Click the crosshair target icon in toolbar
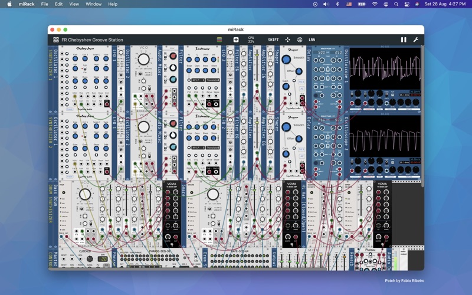The image size is (472, 295). [x=300, y=40]
